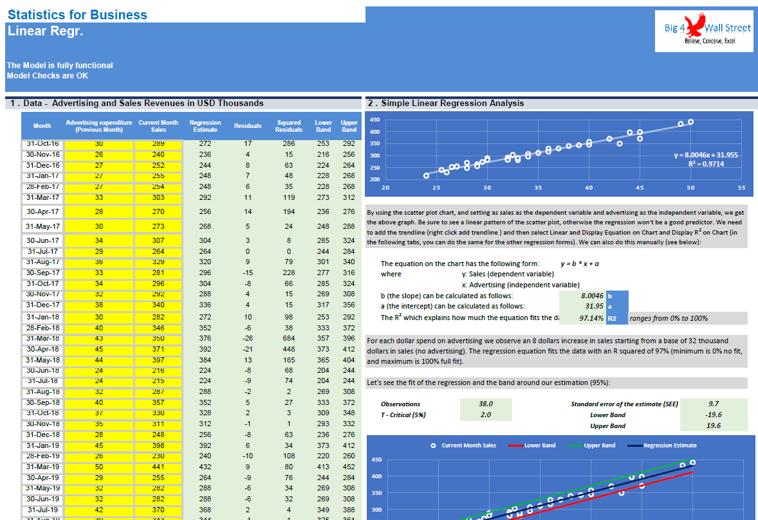Click advertising cell 50 for 31-Mar-19

[x=99, y=467]
